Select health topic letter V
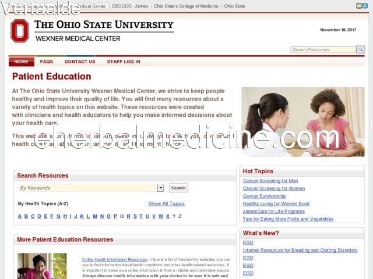 point(154,216)
